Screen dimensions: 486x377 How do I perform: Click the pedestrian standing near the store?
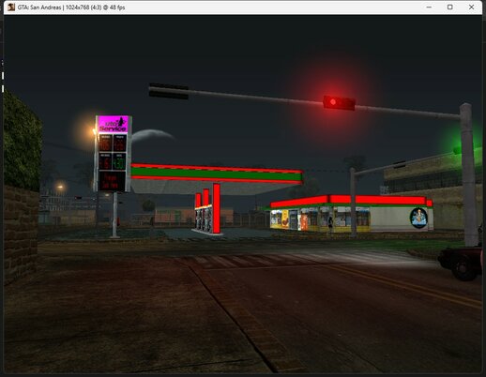330,224
